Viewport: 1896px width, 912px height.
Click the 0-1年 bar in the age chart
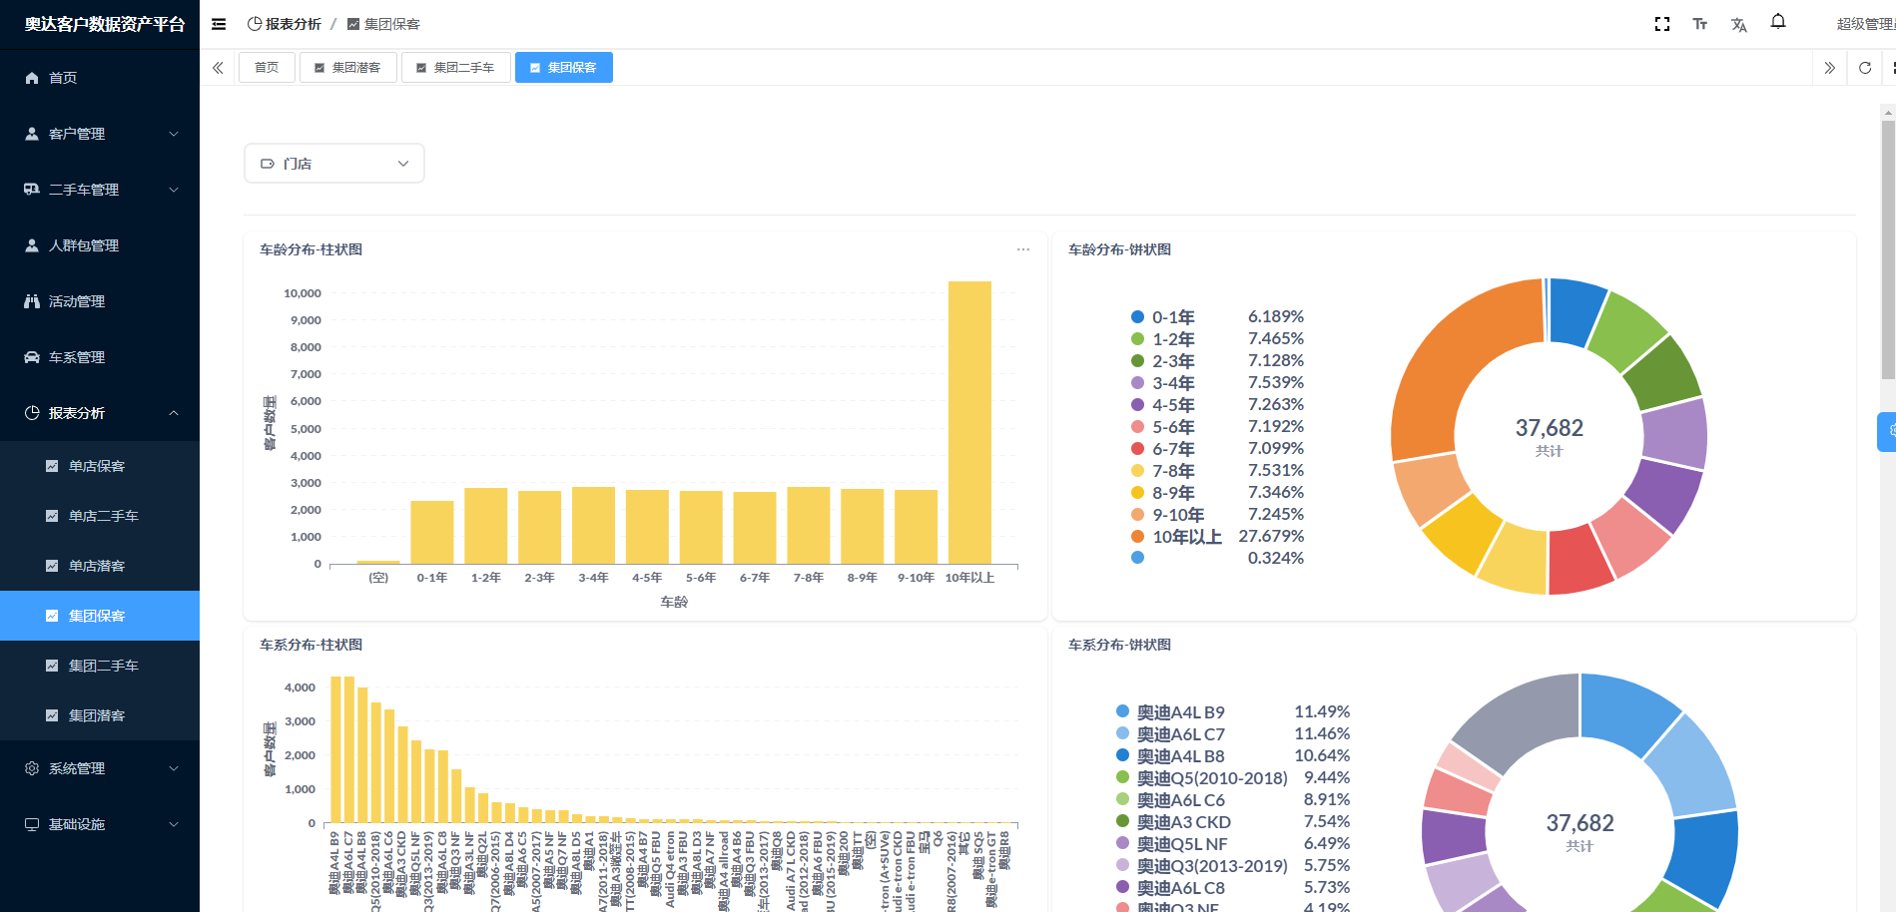coord(432,533)
